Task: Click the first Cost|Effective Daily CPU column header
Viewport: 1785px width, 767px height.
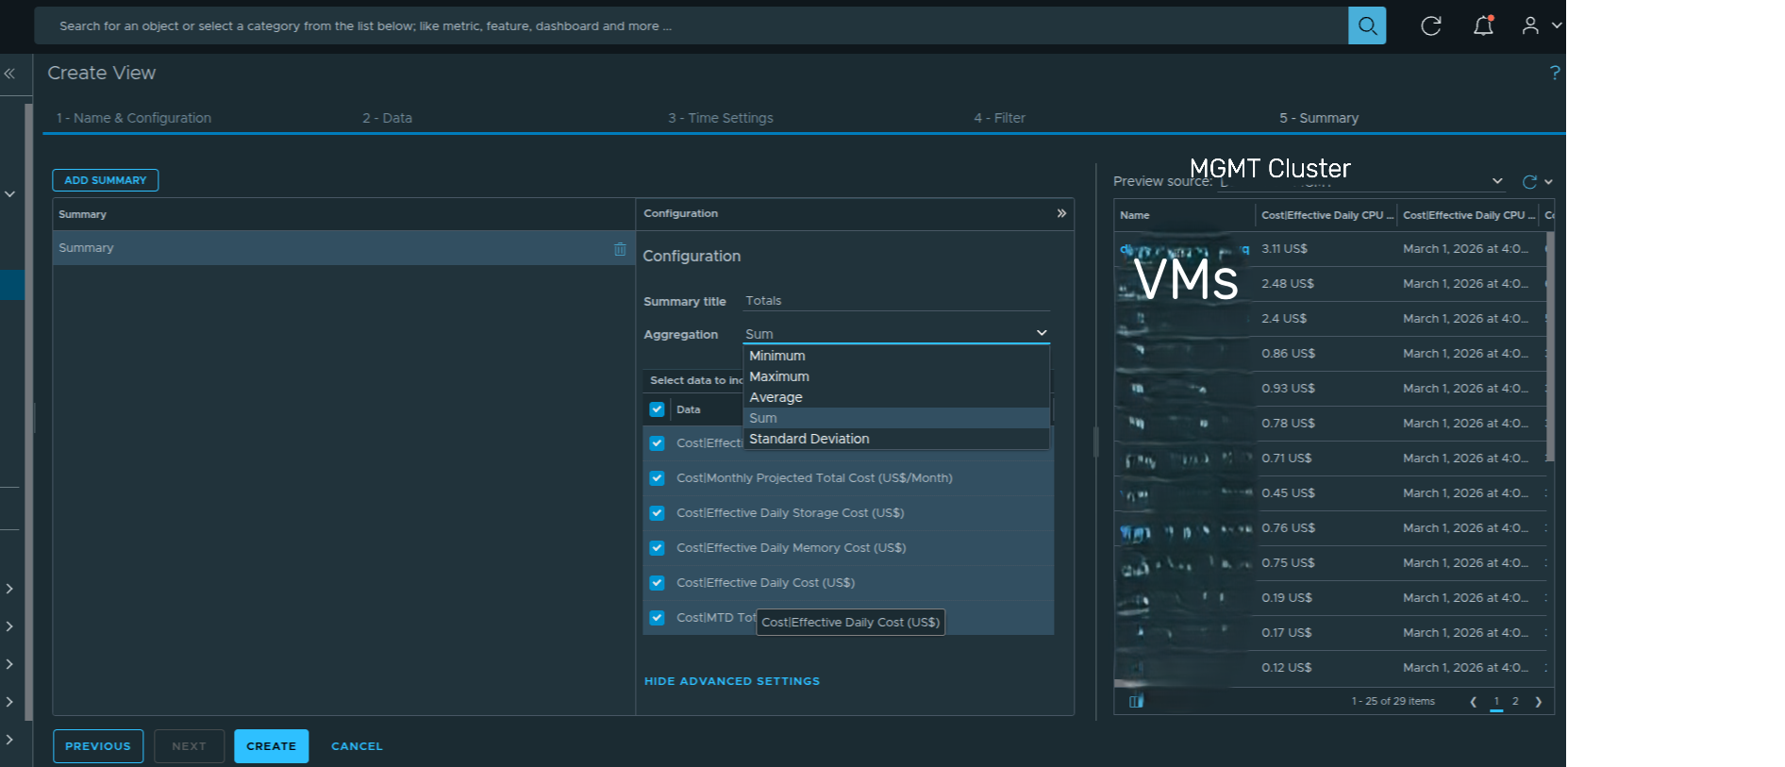Action: point(1326,215)
